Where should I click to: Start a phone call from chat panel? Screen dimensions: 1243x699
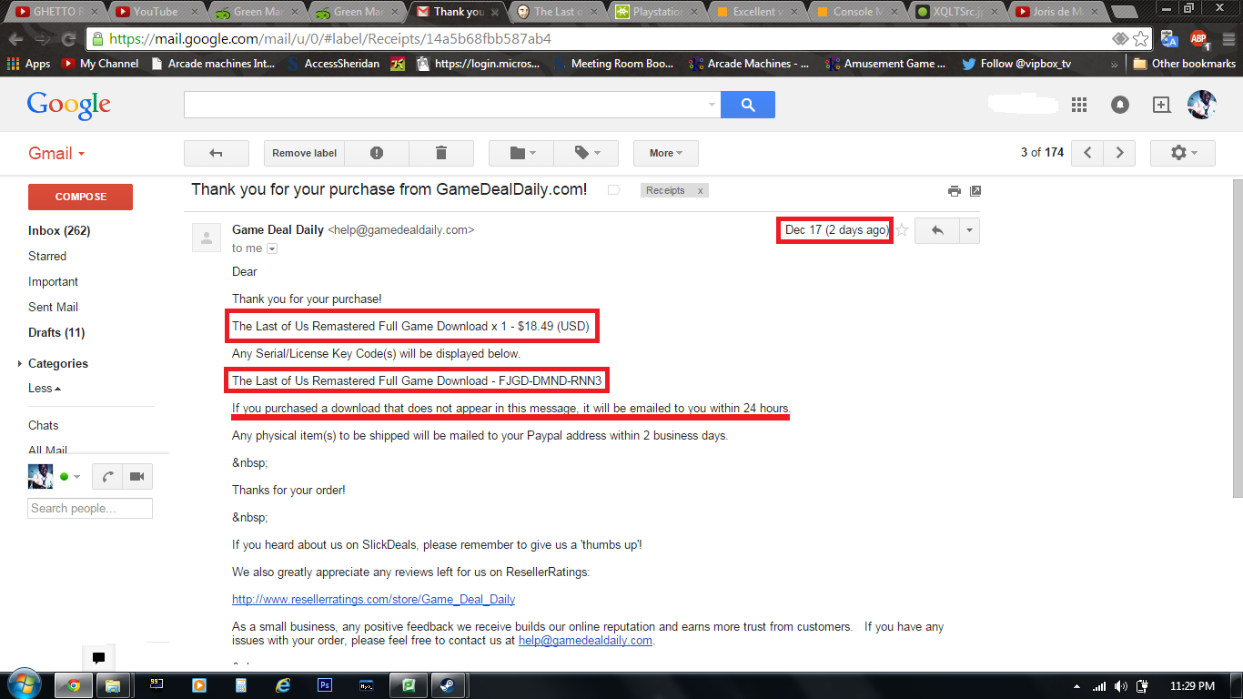(107, 476)
